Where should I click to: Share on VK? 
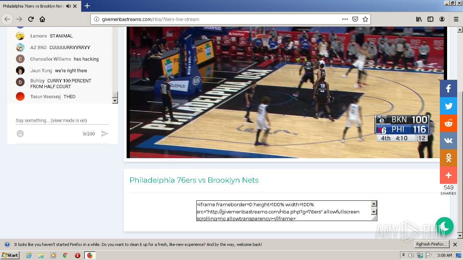pos(449,140)
